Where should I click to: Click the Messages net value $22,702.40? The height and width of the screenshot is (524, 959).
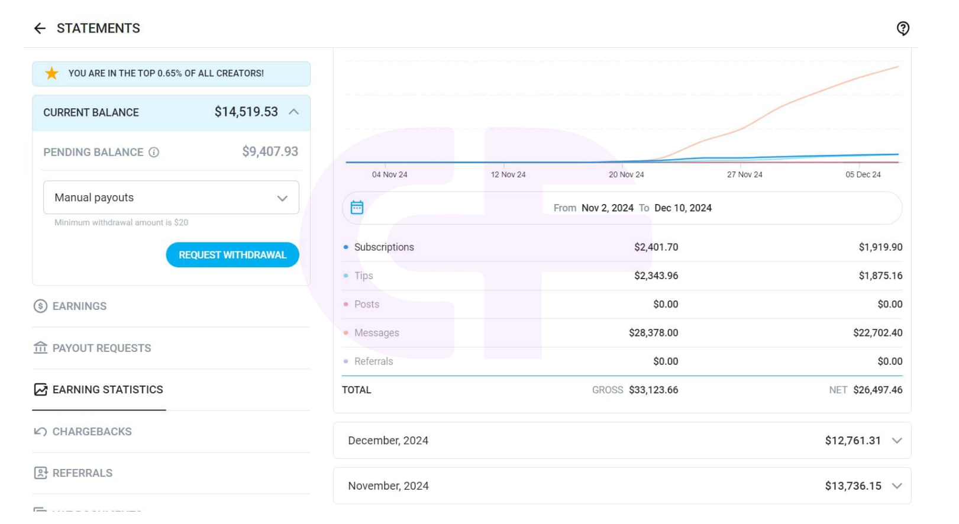(878, 333)
